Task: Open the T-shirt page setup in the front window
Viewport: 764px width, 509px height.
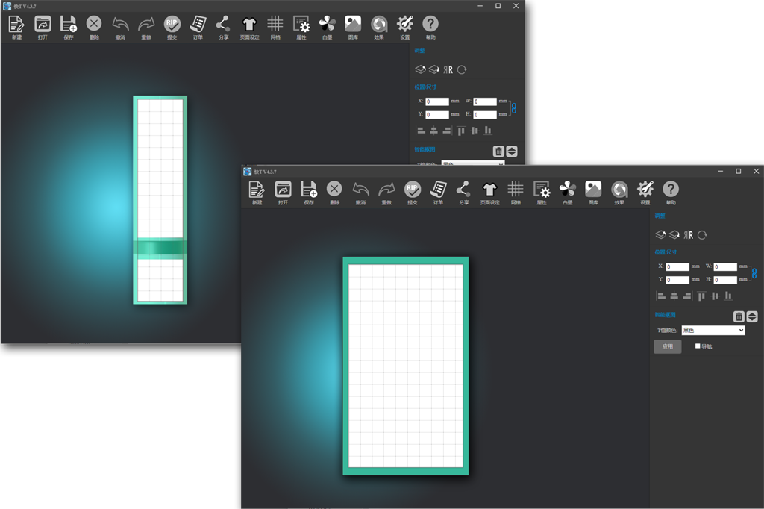Action: [489, 190]
